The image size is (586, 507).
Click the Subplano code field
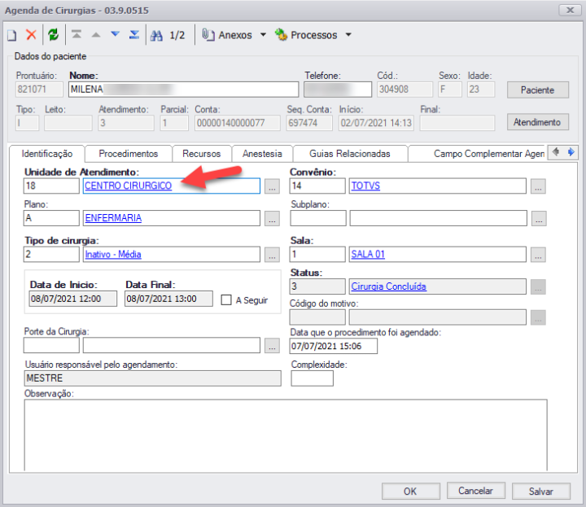point(318,218)
